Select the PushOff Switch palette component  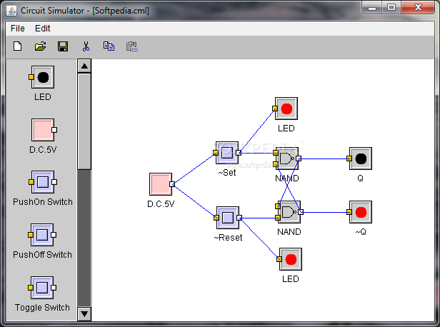tap(42, 235)
